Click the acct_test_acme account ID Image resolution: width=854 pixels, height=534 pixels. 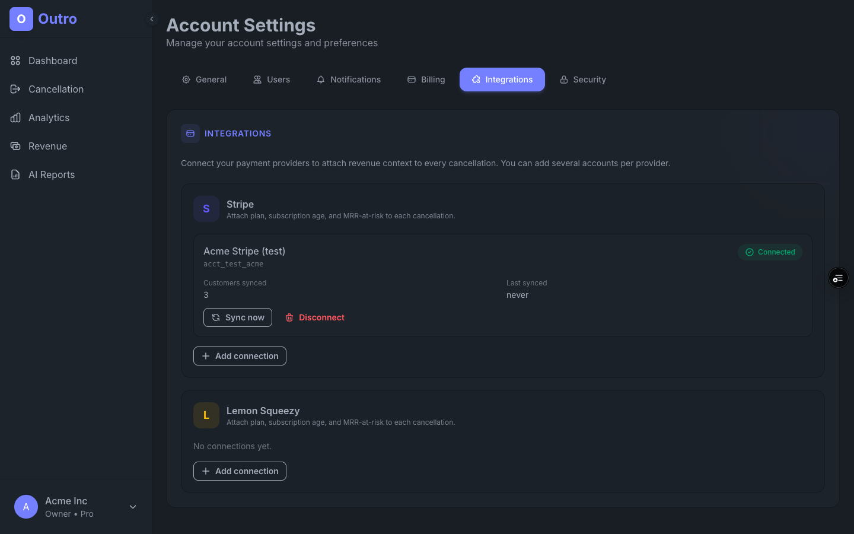point(233,264)
